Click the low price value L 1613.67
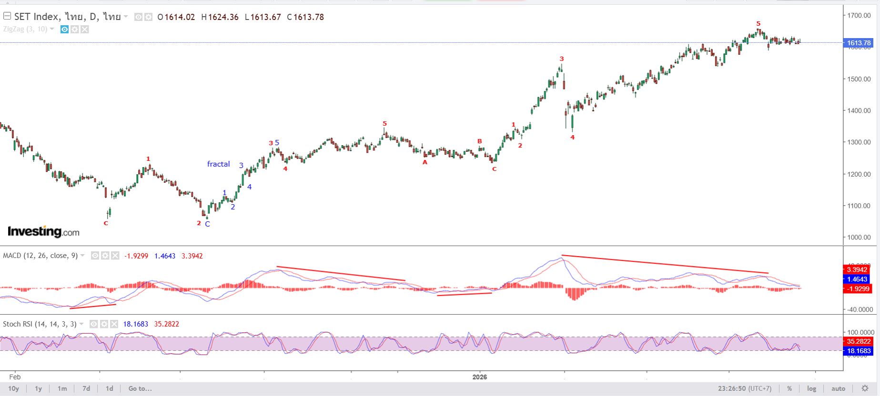Screen dimensions: 880x396 (x=263, y=17)
